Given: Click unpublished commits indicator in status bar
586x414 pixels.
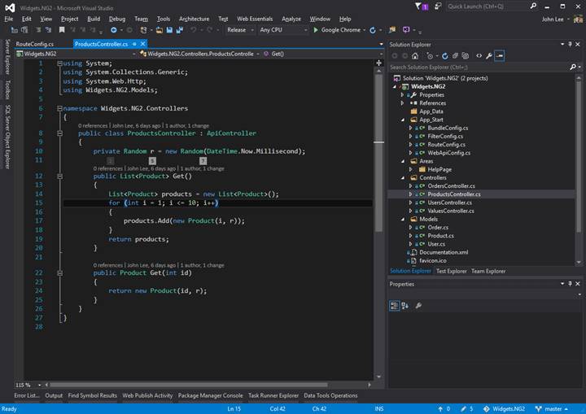Looking at the screenshot, I should click(x=444, y=409).
